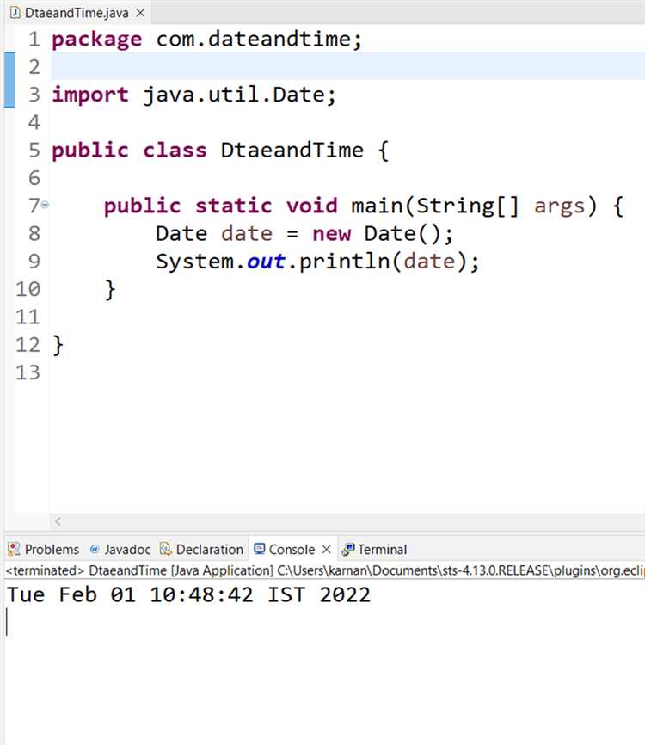Screen dimensions: 645x745
Task: Click java.util.Date in the import statement
Action: click(234, 95)
